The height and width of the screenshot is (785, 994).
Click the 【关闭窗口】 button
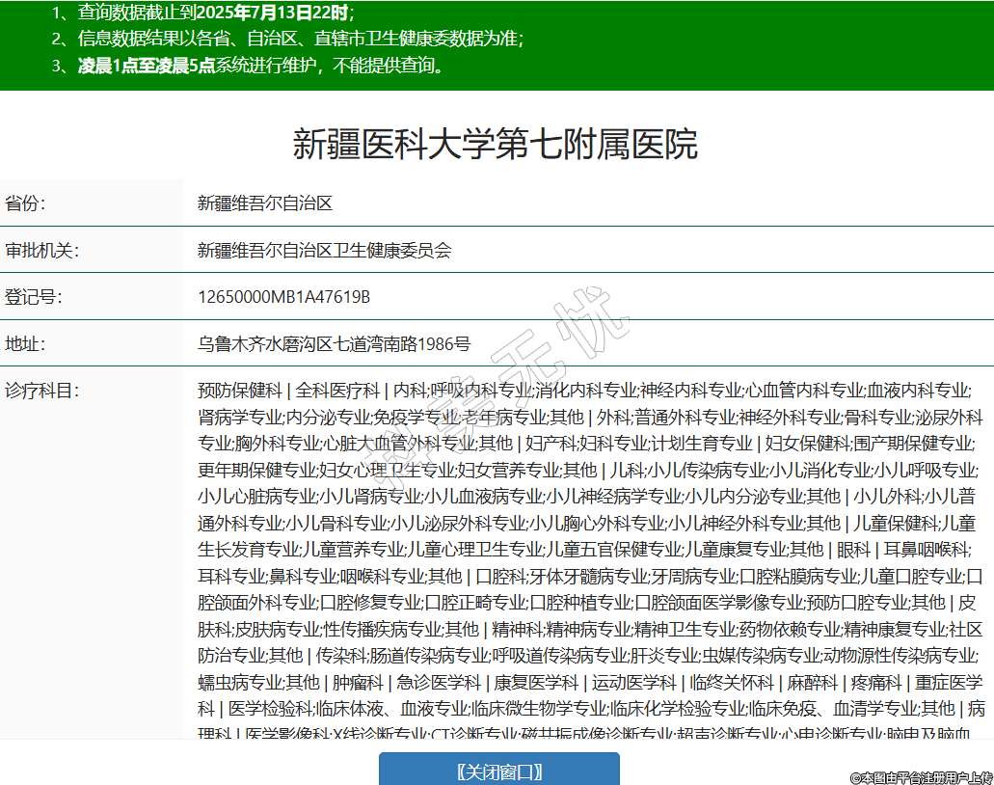click(498, 771)
